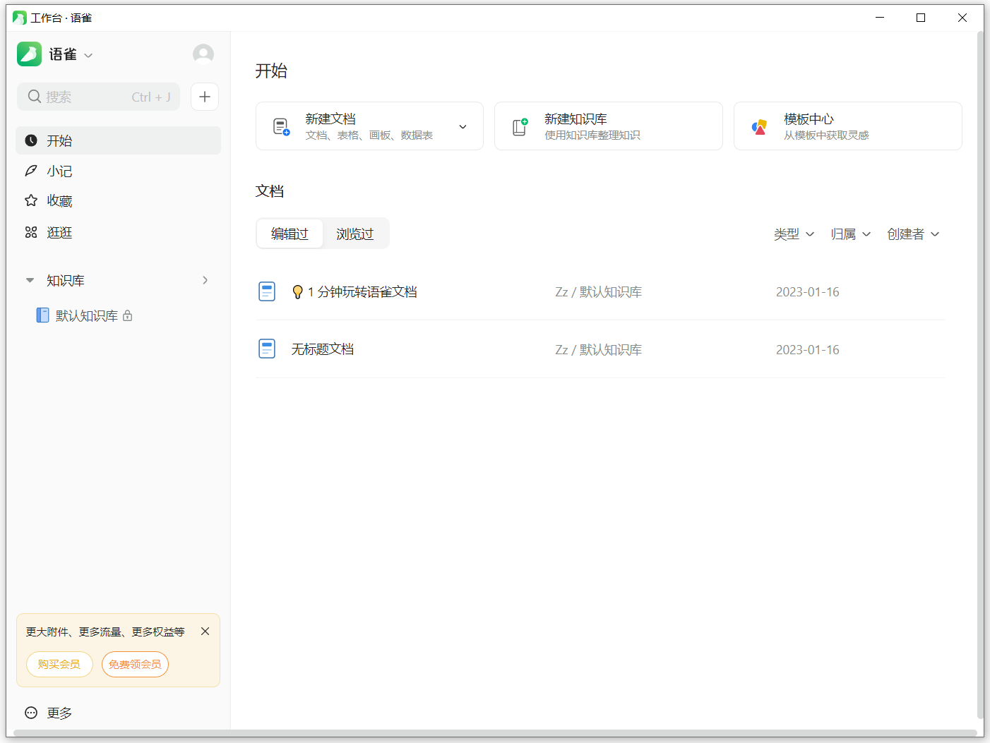Click date 2023-01-16 in 1 分钟玩转语雀文档 row
The width and height of the screenshot is (990, 743).
(x=808, y=292)
